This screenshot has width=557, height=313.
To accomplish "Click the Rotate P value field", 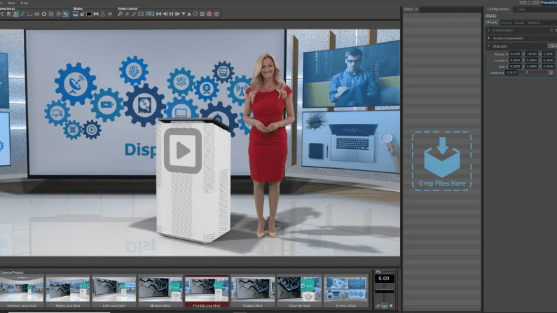I will click(x=531, y=54).
